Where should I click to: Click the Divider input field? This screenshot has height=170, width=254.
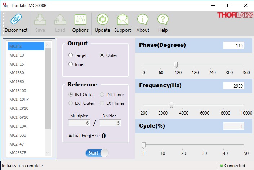tap(110, 123)
